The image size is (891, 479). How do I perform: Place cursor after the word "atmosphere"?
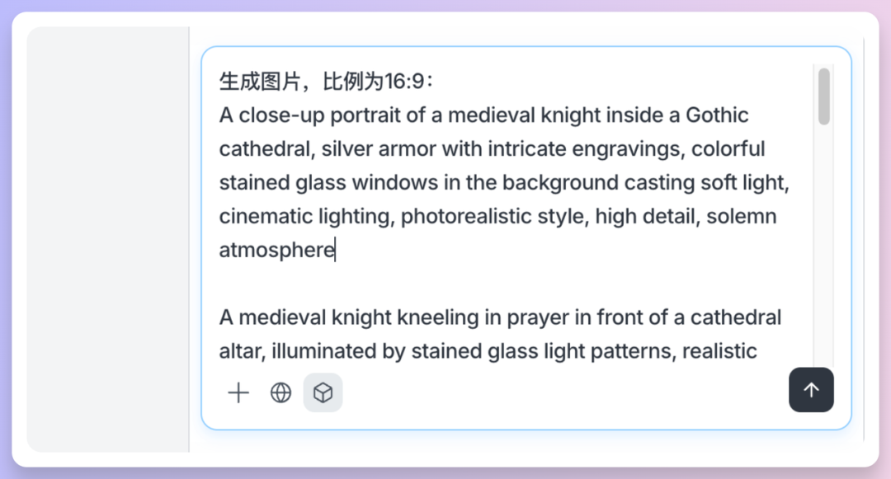[335, 251]
